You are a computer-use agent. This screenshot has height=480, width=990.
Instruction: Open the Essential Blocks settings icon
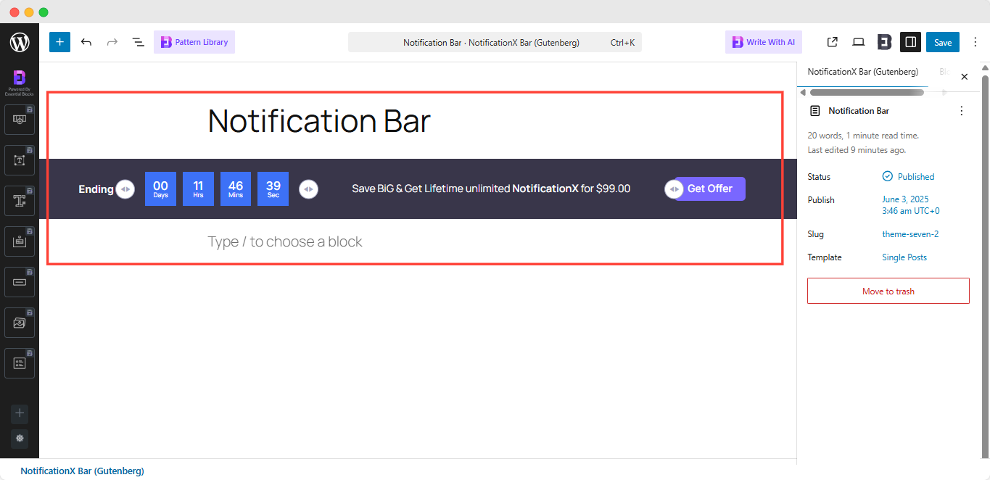tap(884, 42)
